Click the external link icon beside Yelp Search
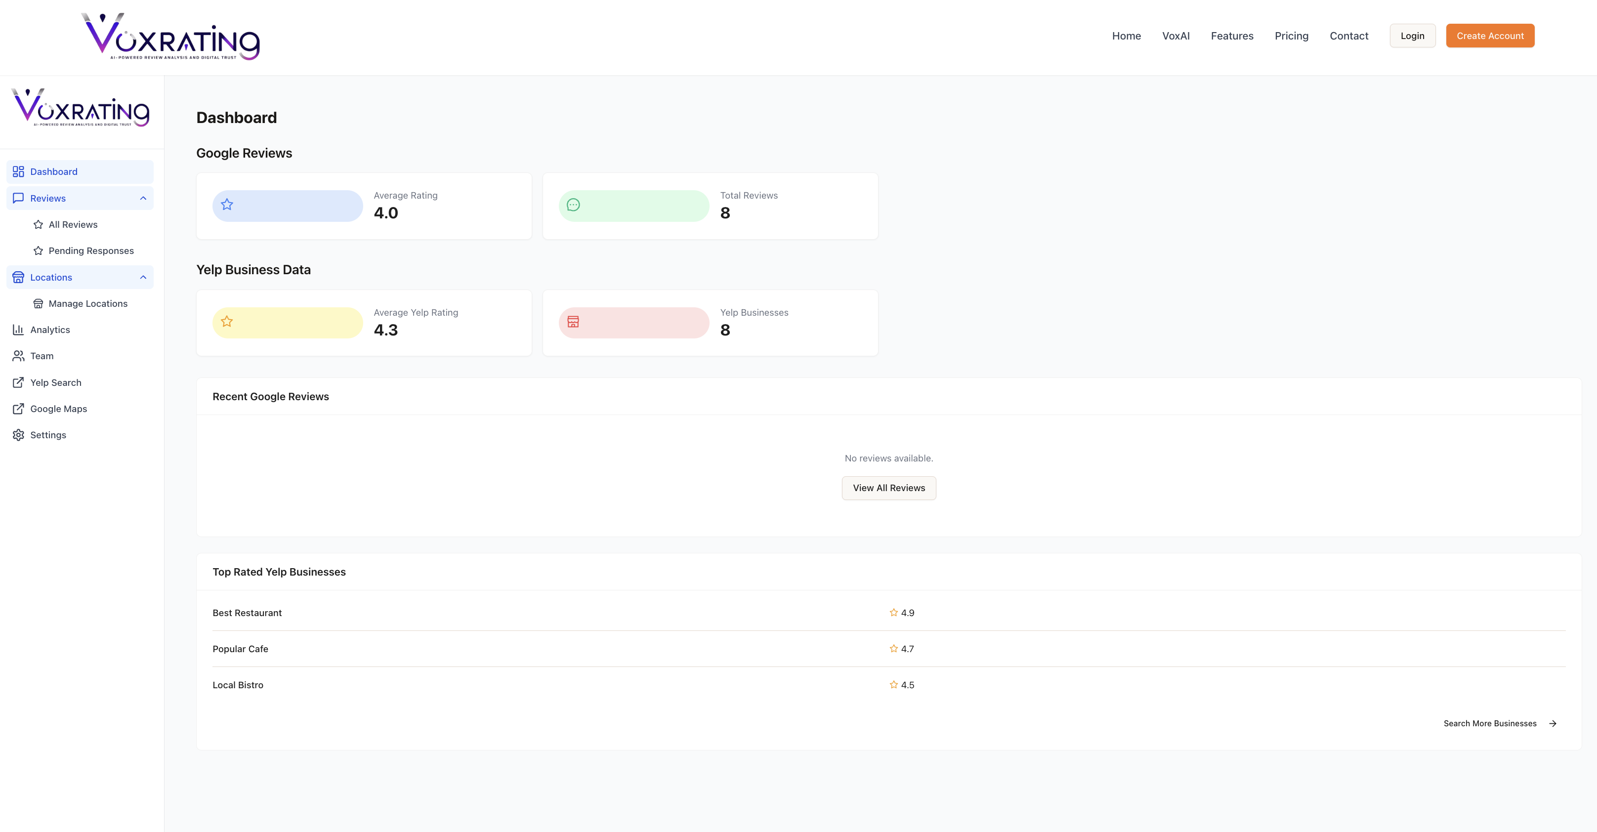The image size is (1597, 832). (x=19, y=382)
